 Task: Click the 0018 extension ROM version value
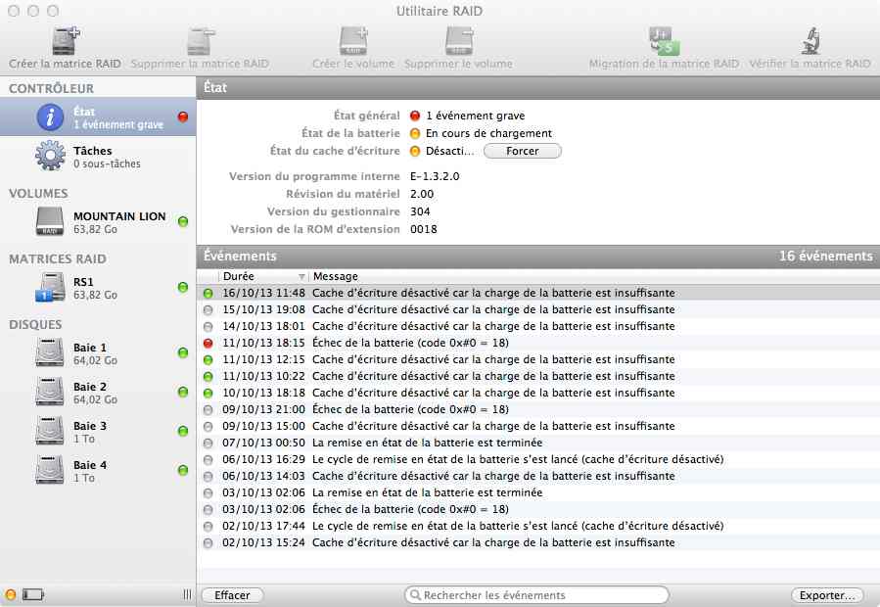[x=424, y=230]
